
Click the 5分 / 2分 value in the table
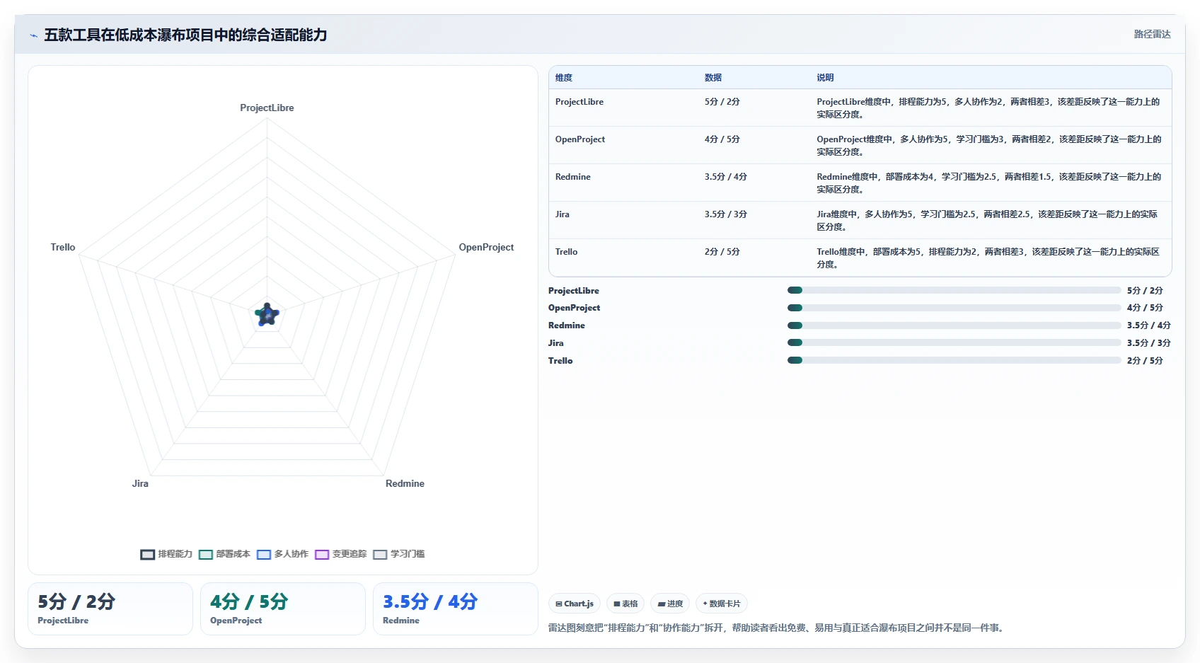(722, 102)
